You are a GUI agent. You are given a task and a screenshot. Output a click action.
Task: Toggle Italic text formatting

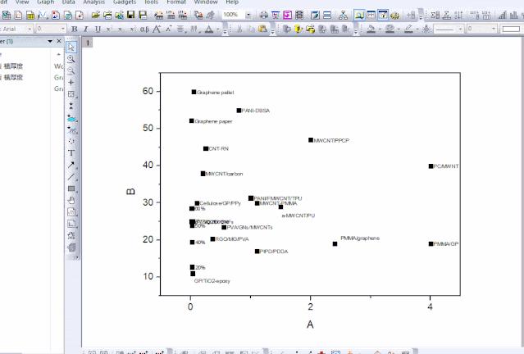click(86, 29)
